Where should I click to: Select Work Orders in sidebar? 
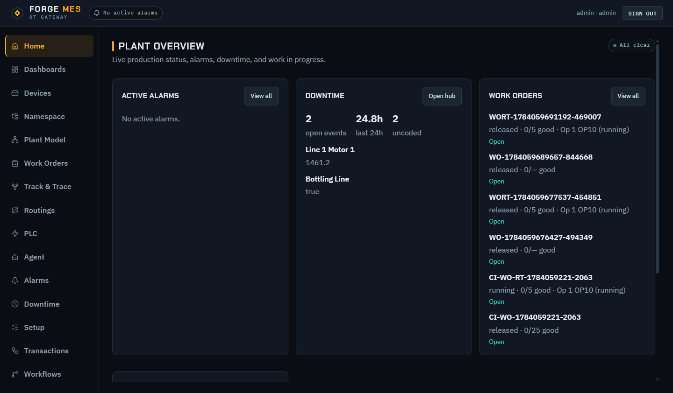coord(50,163)
